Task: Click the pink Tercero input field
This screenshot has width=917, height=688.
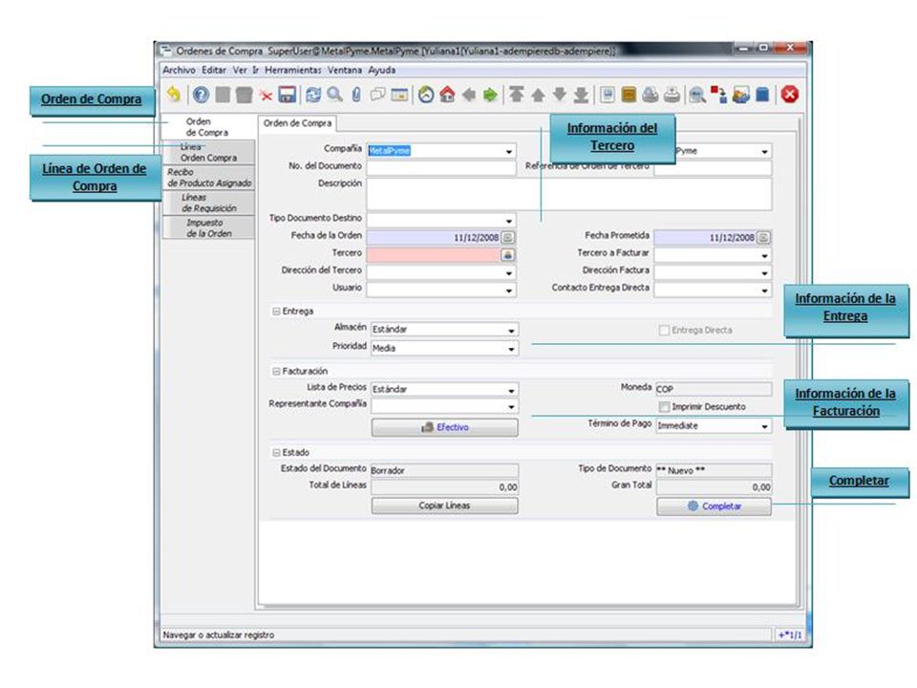Action: 434,255
